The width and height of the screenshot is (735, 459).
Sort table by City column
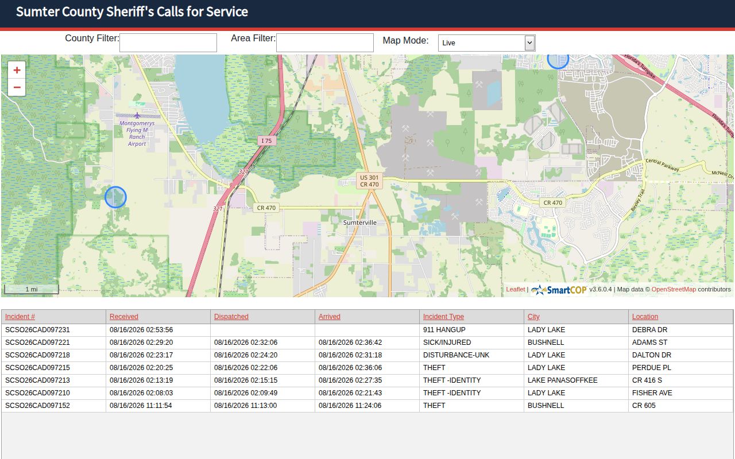(533, 317)
